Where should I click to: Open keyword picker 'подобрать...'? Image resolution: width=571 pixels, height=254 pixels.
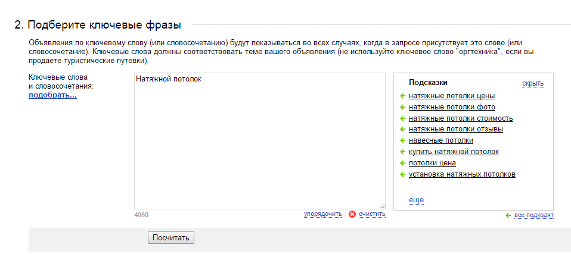click(53, 96)
